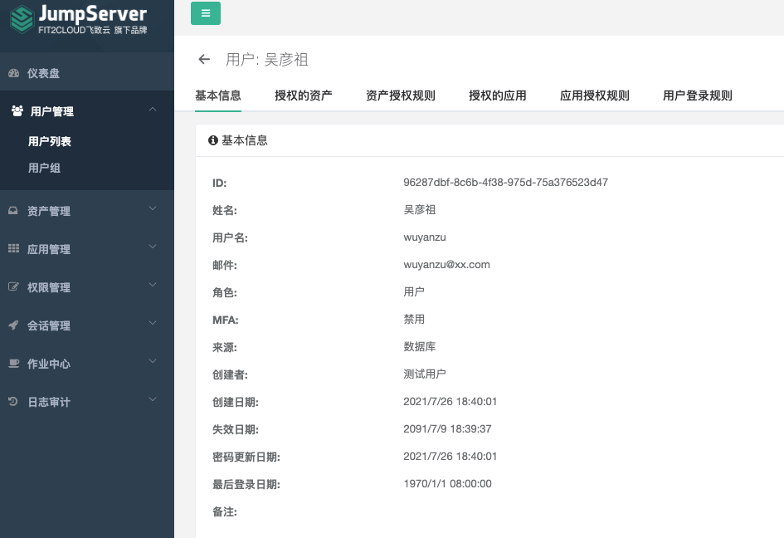Click the 密码更新日期: field label
The image size is (784, 538).
click(246, 457)
